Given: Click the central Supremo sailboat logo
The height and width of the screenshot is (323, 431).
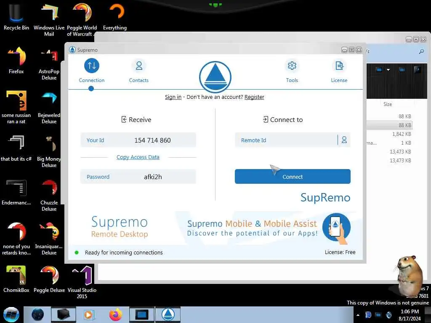Looking at the screenshot, I should coord(215,77).
